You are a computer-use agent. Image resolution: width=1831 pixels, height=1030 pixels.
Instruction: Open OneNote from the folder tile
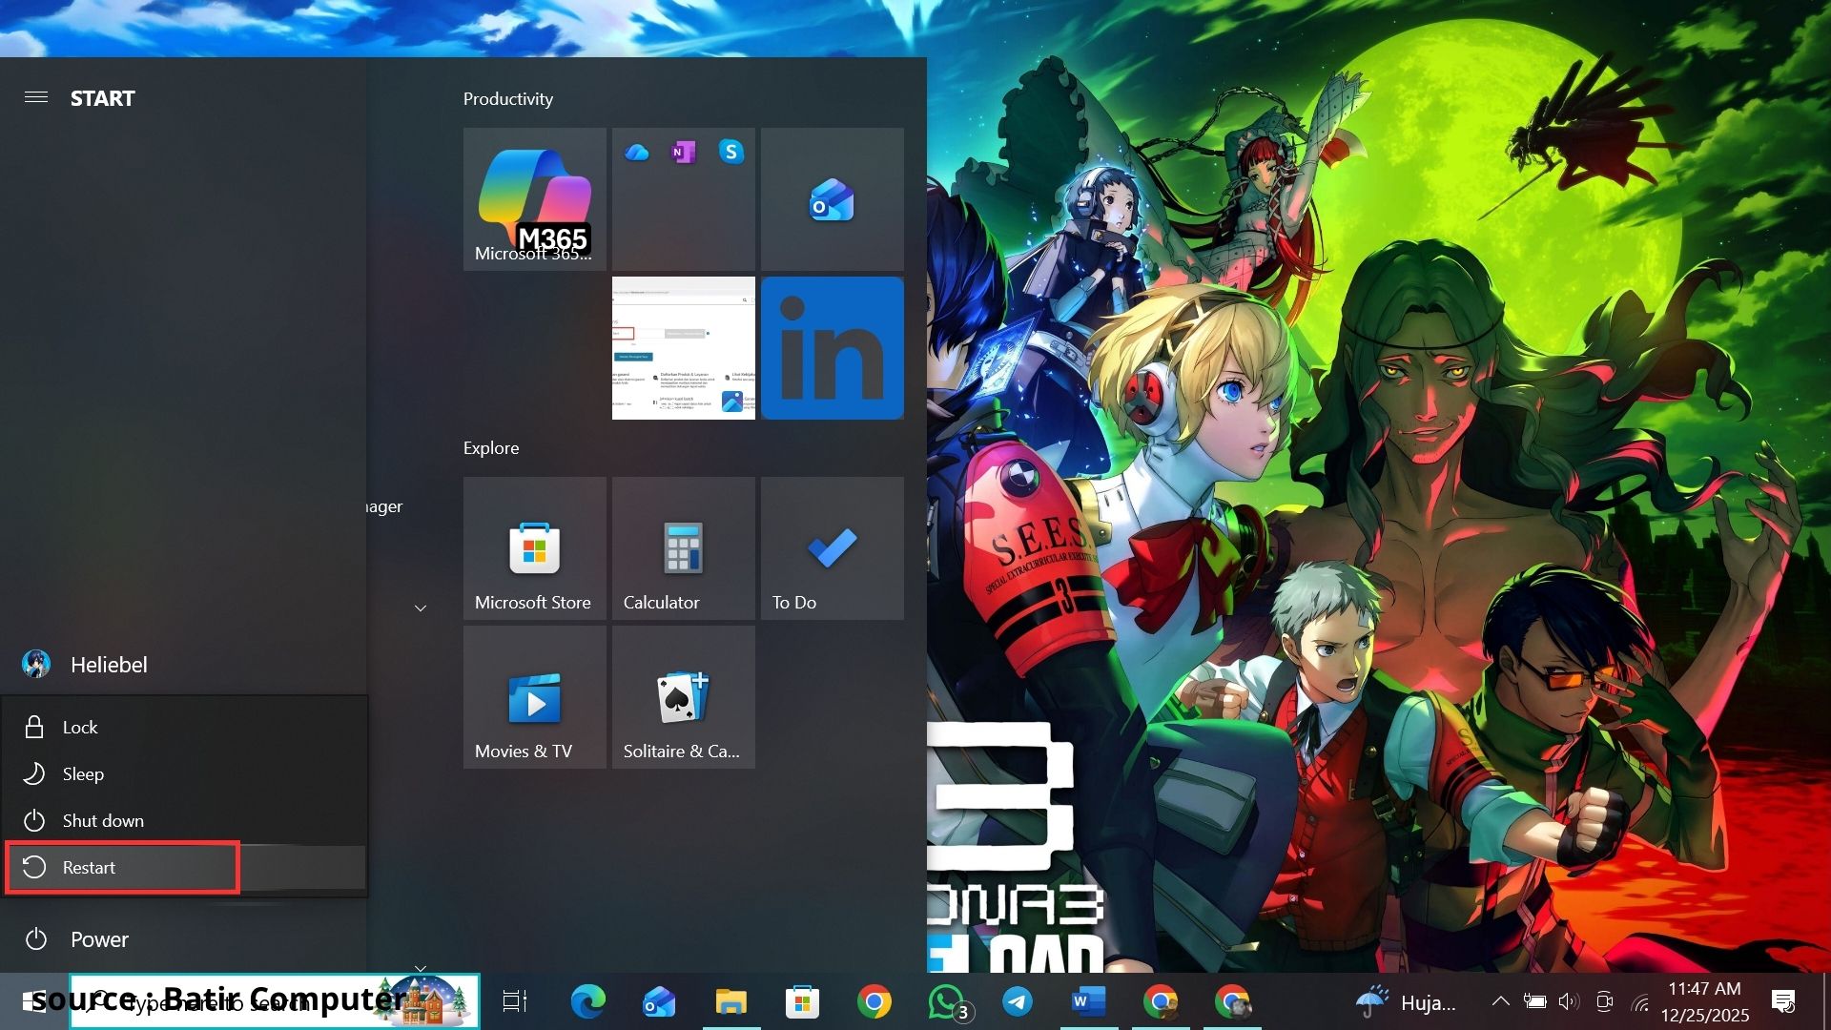click(x=683, y=153)
